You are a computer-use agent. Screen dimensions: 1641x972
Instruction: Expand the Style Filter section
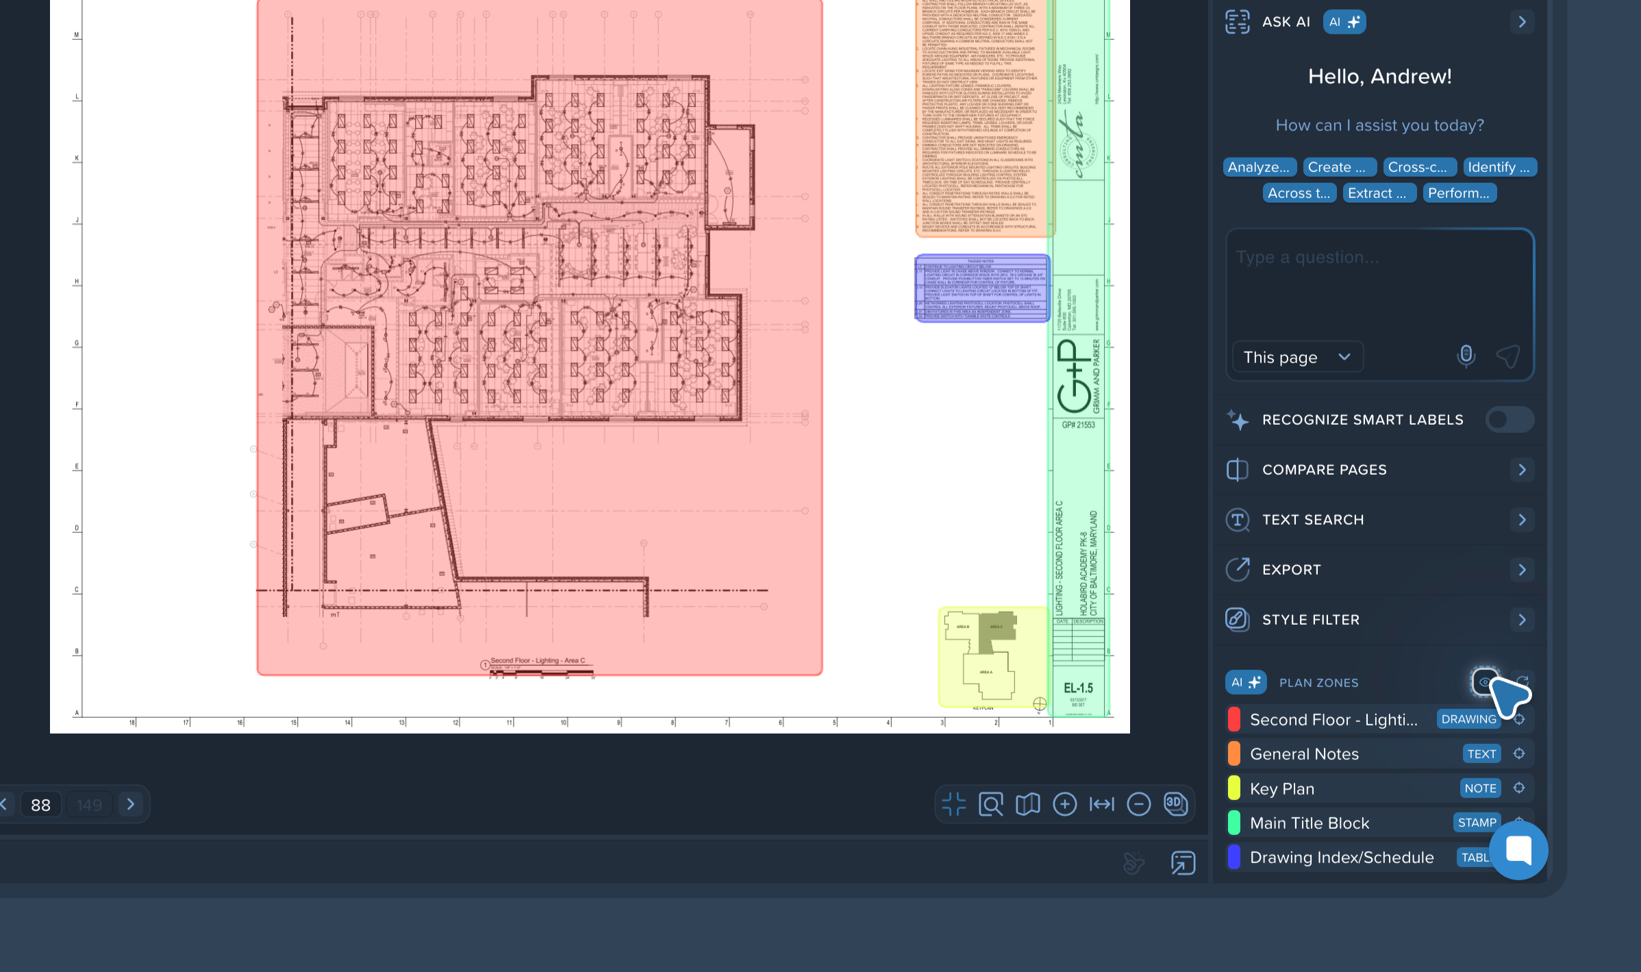1522,619
